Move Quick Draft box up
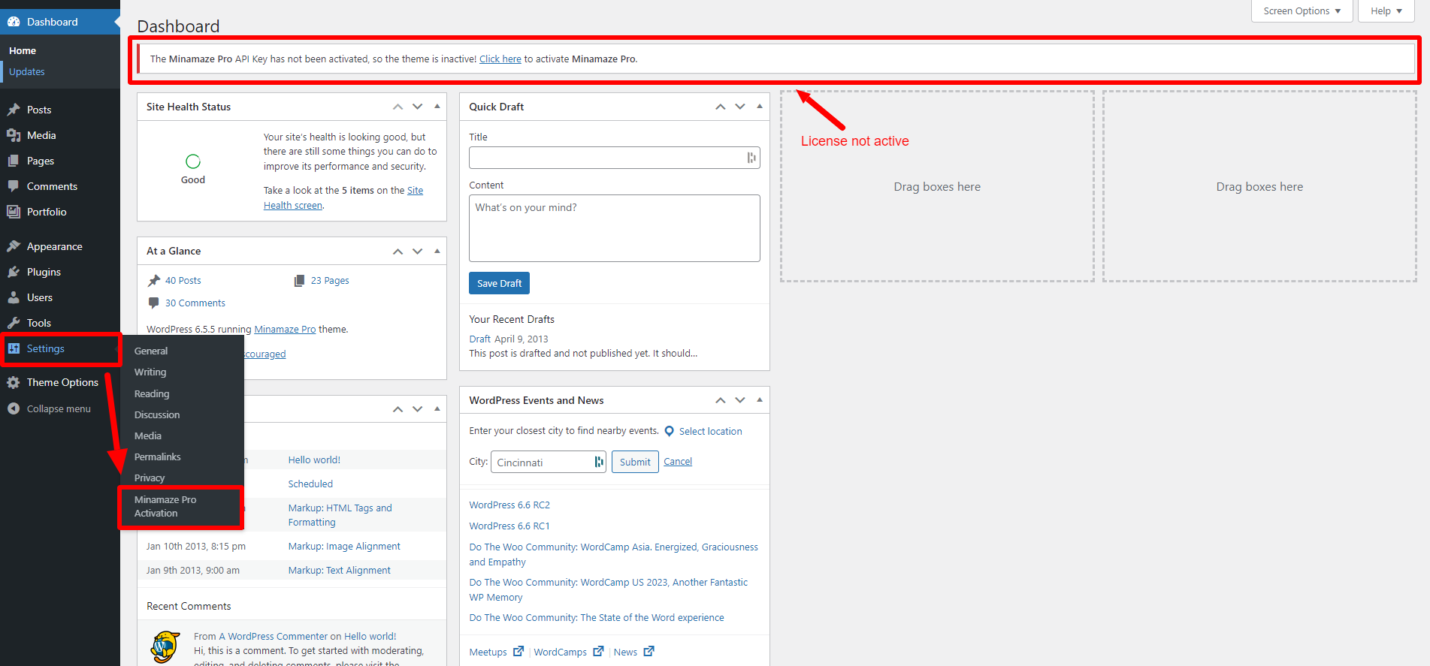Image resolution: width=1430 pixels, height=666 pixels. pyautogui.click(x=721, y=107)
